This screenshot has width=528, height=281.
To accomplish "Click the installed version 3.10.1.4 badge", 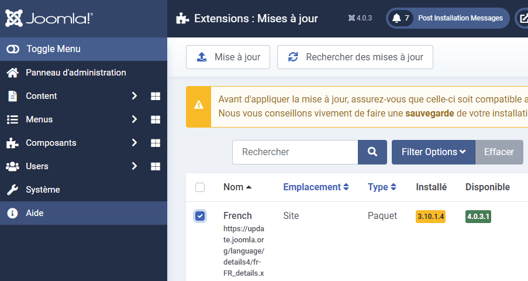I will point(431,217).
